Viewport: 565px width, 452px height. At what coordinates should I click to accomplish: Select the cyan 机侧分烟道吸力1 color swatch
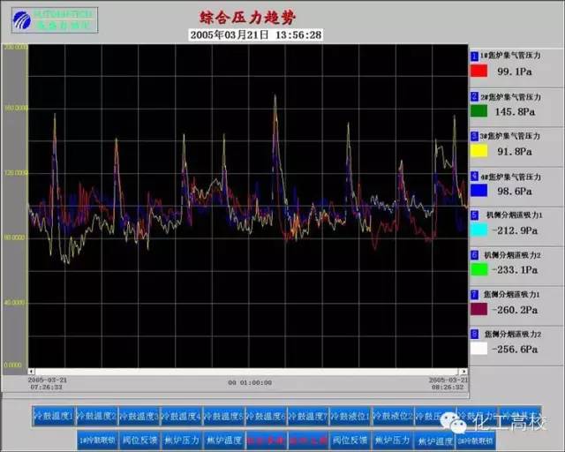pos(478,230)
